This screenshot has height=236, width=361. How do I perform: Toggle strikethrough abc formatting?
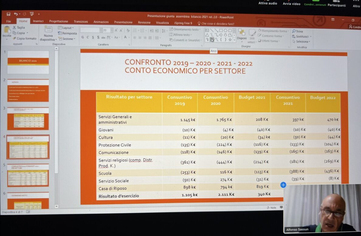(x=103, y=37)
